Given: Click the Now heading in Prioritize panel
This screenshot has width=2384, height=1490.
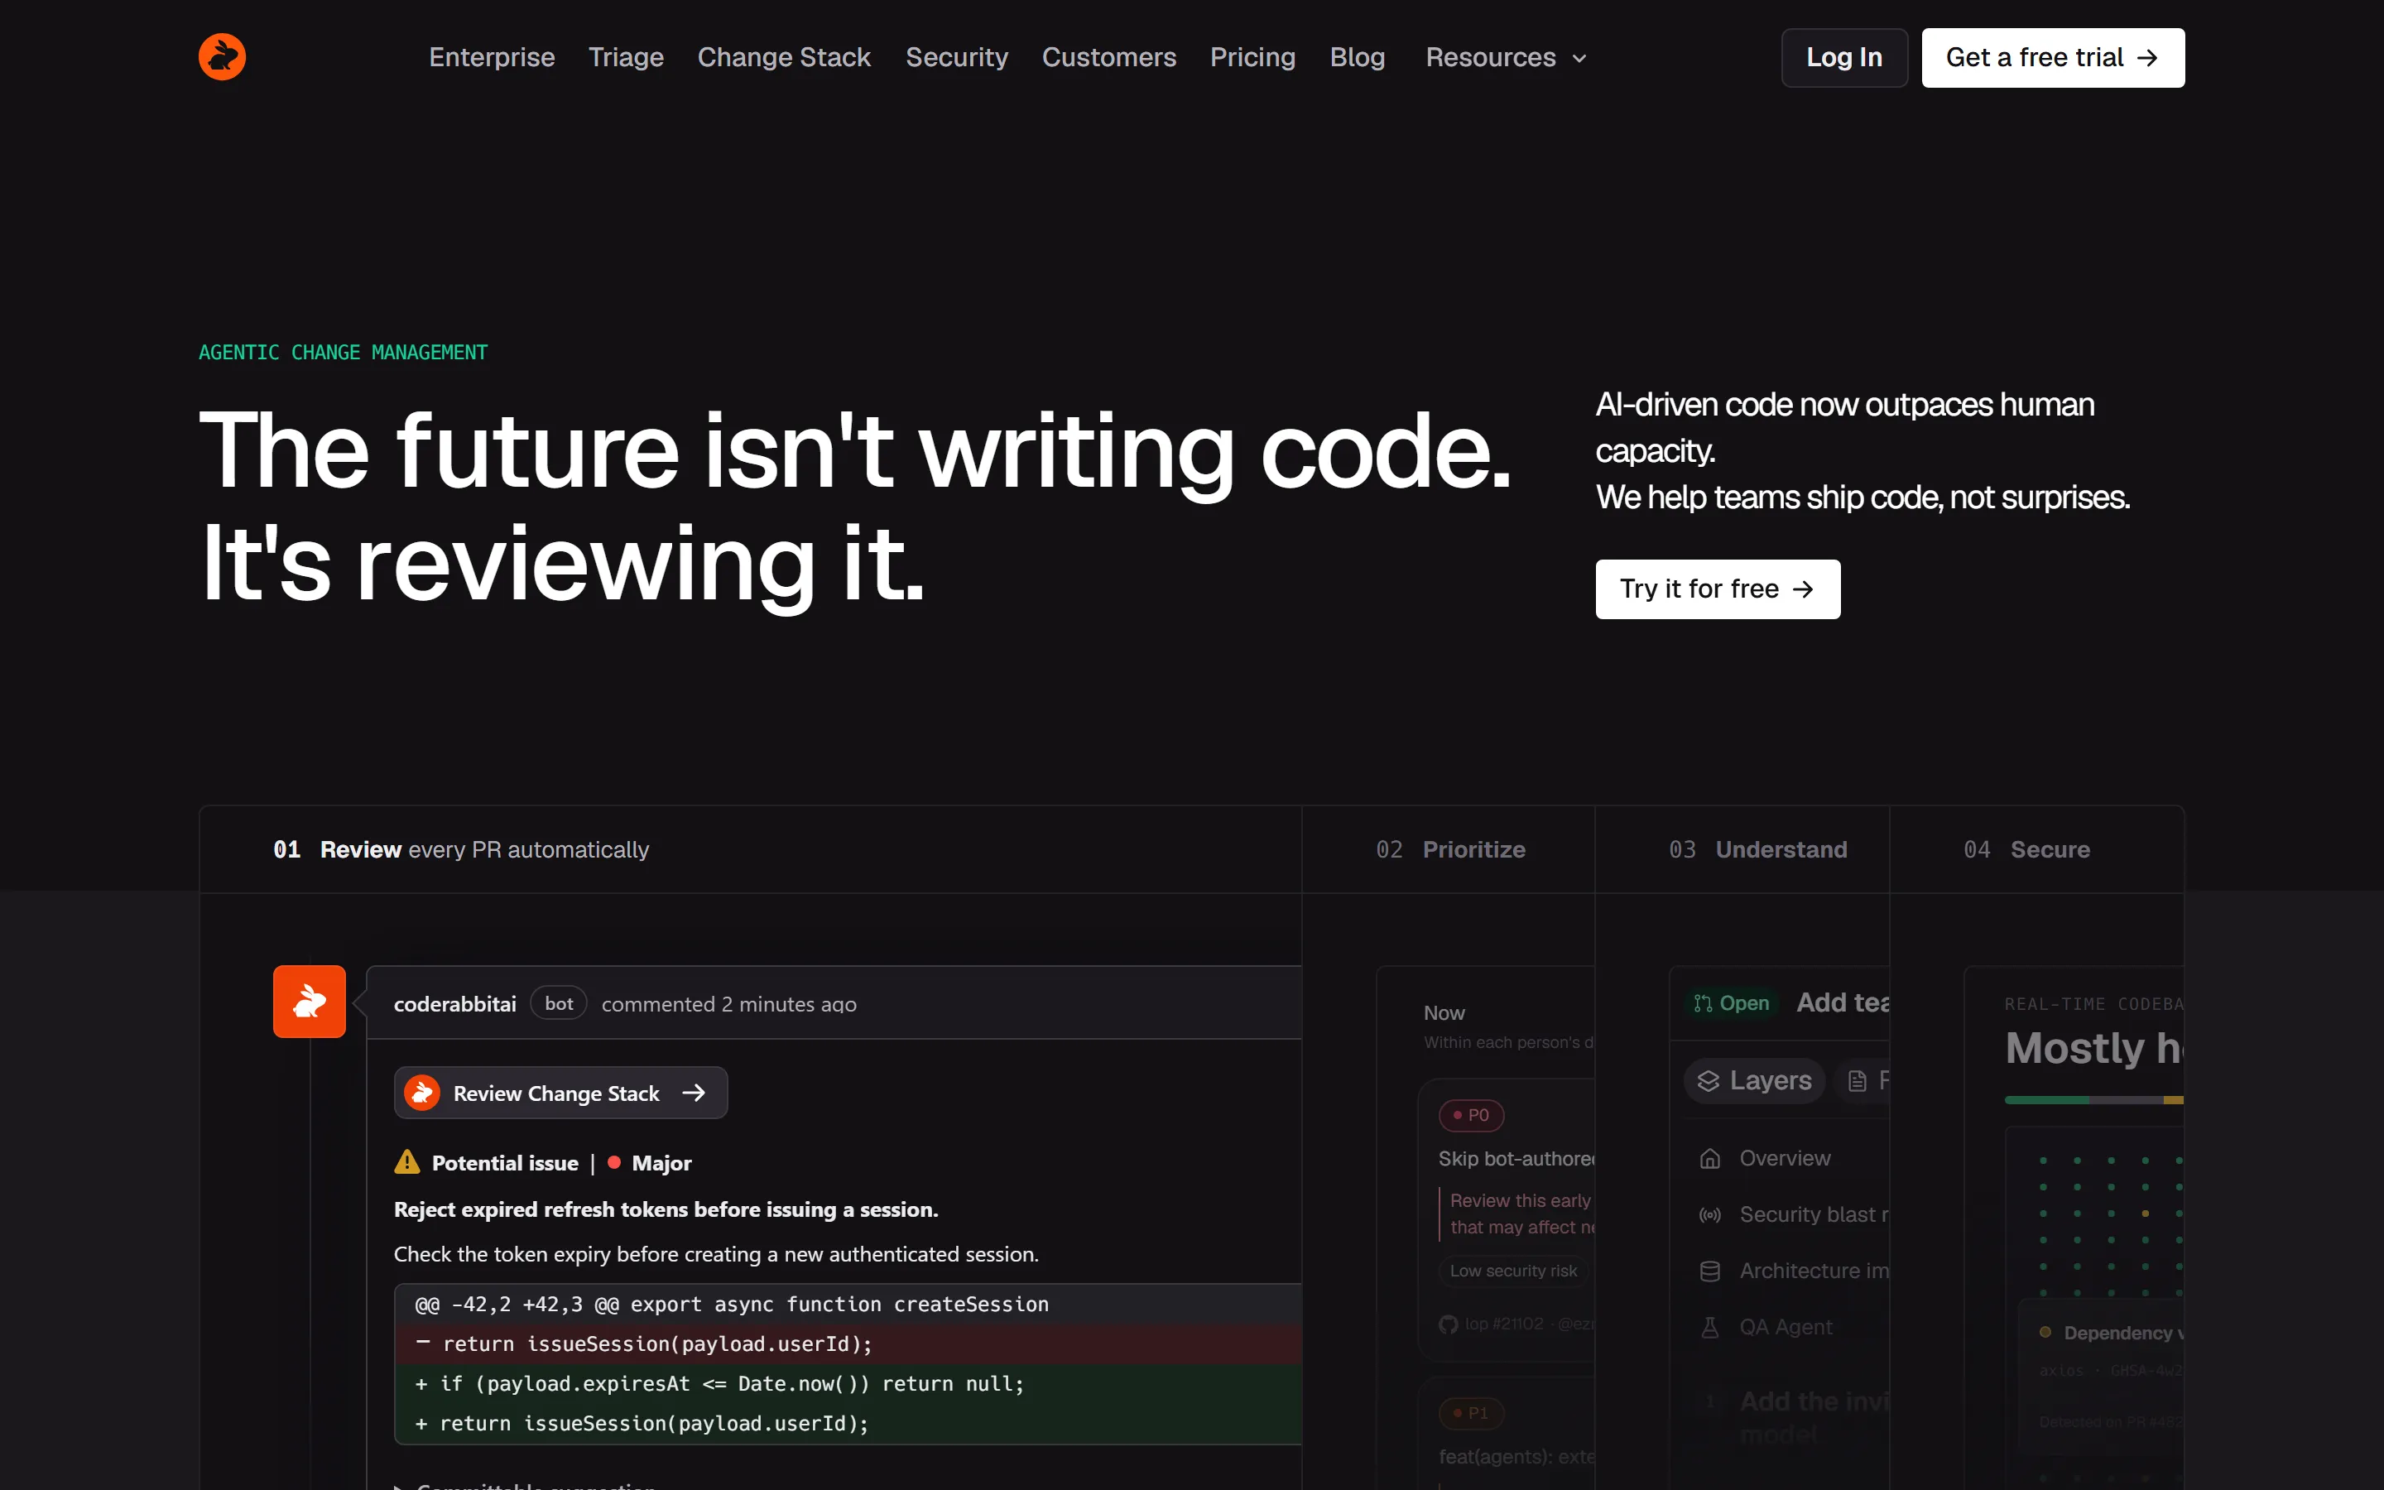Looking at the screenshot, I should pos(1444,1013).
